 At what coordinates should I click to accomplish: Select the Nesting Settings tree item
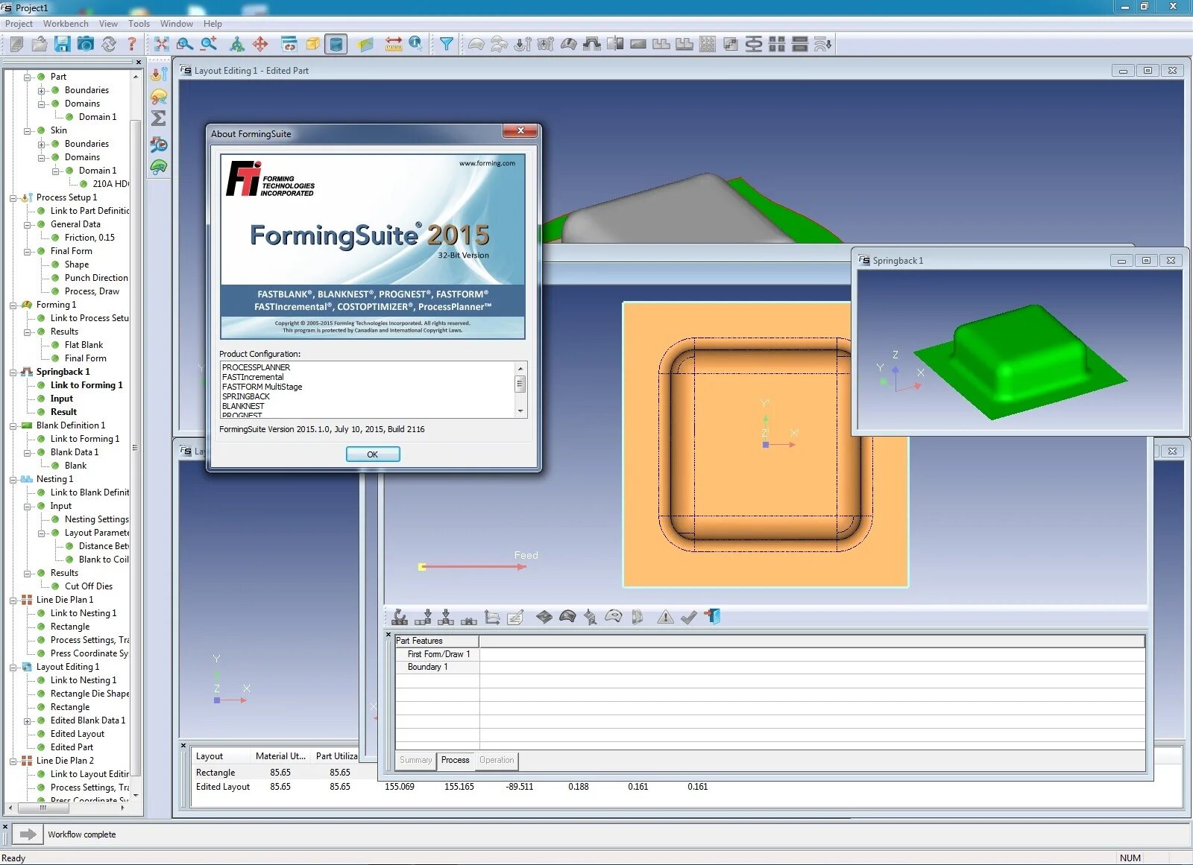[x=97, y=519]
